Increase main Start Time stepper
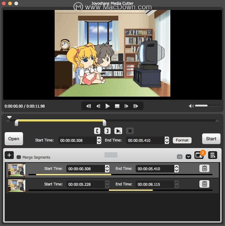The image size is (225, 226). click(99, 139)
